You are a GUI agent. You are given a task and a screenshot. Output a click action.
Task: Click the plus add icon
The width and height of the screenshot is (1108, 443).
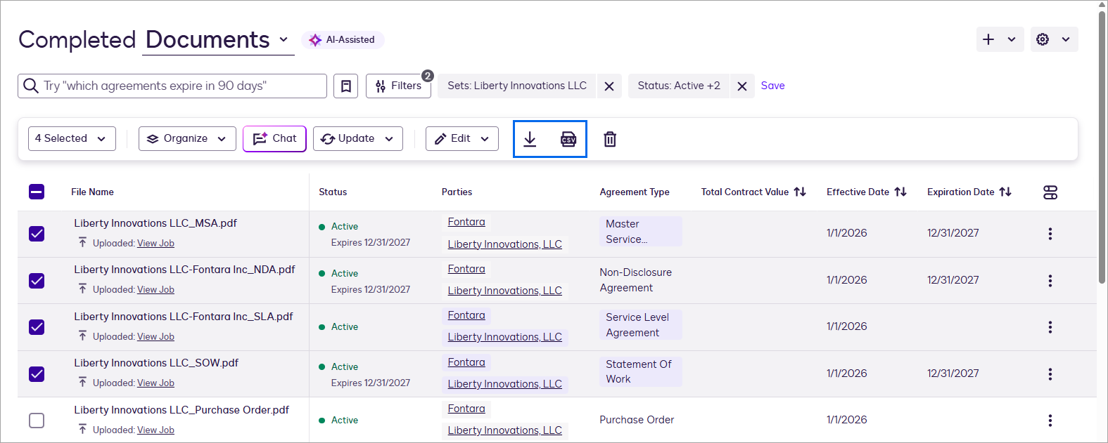[988, 39]
